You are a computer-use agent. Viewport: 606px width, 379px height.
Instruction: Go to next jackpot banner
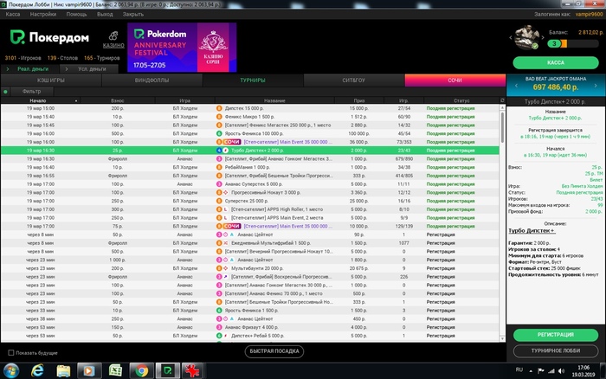596,86
